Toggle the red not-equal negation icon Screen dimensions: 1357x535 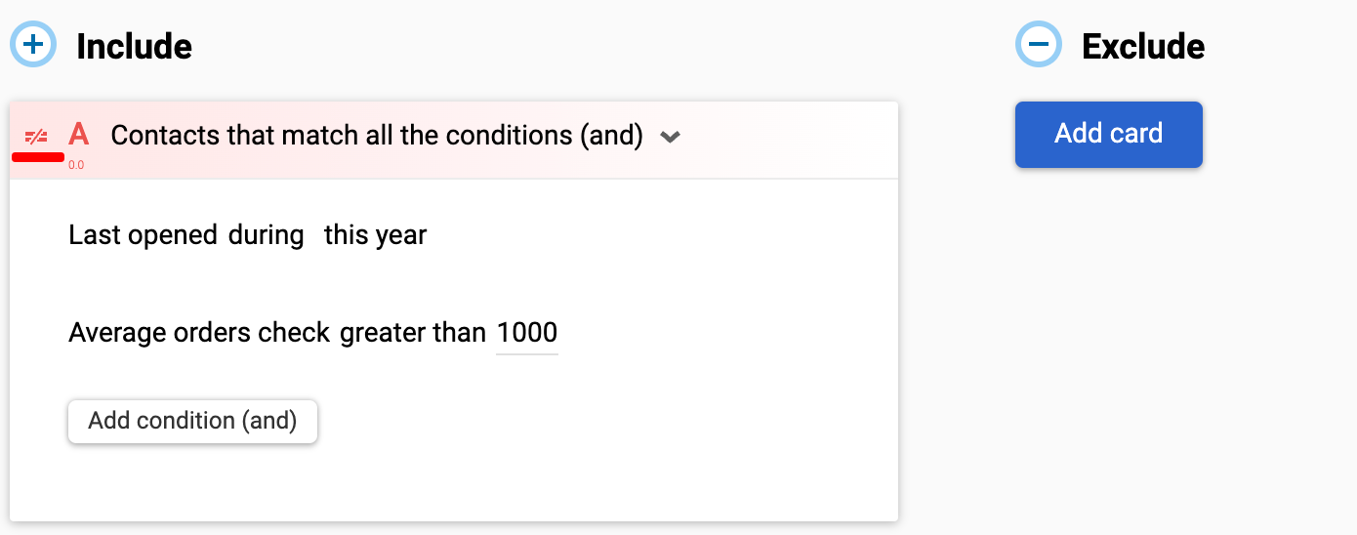[36, 136]
